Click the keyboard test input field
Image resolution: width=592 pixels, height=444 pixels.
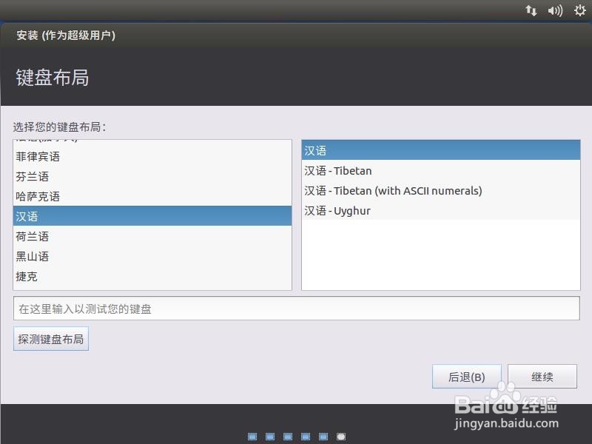pyautogui.click(x=296, y=308)
